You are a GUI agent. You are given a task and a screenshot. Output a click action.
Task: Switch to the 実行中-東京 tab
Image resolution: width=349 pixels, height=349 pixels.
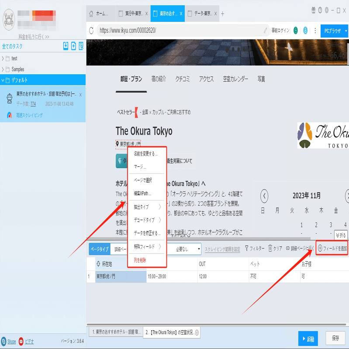coord(133,14)
